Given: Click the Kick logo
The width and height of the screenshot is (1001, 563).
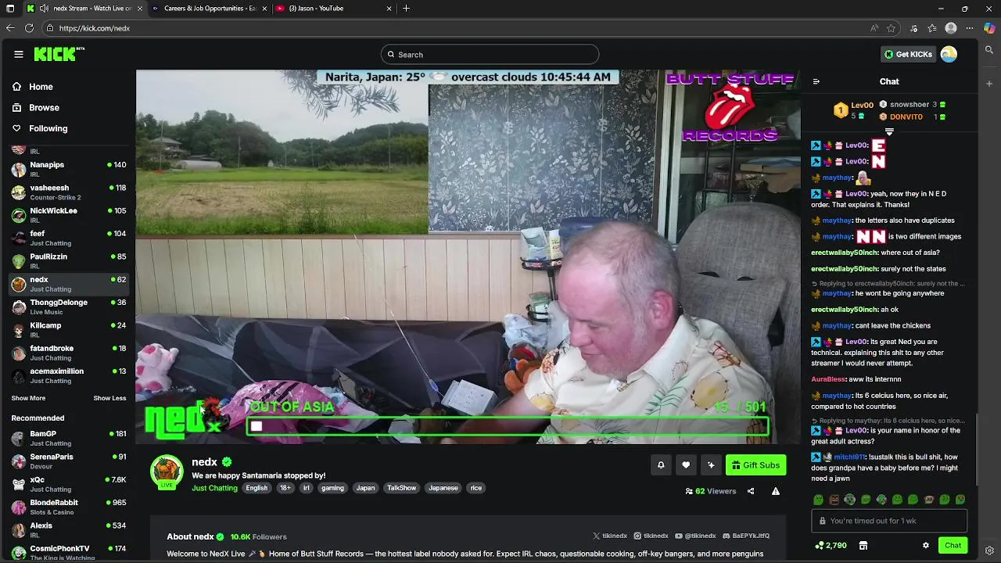Looking at the screenshot, I should pyautogui.click(x=59, y=54).
